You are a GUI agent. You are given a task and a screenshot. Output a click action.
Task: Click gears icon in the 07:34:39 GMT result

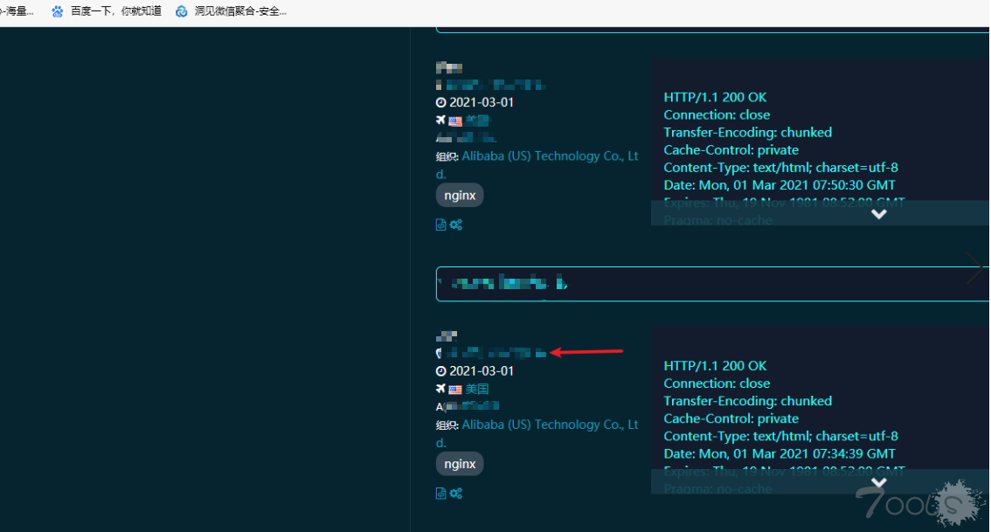click(455, 493)
